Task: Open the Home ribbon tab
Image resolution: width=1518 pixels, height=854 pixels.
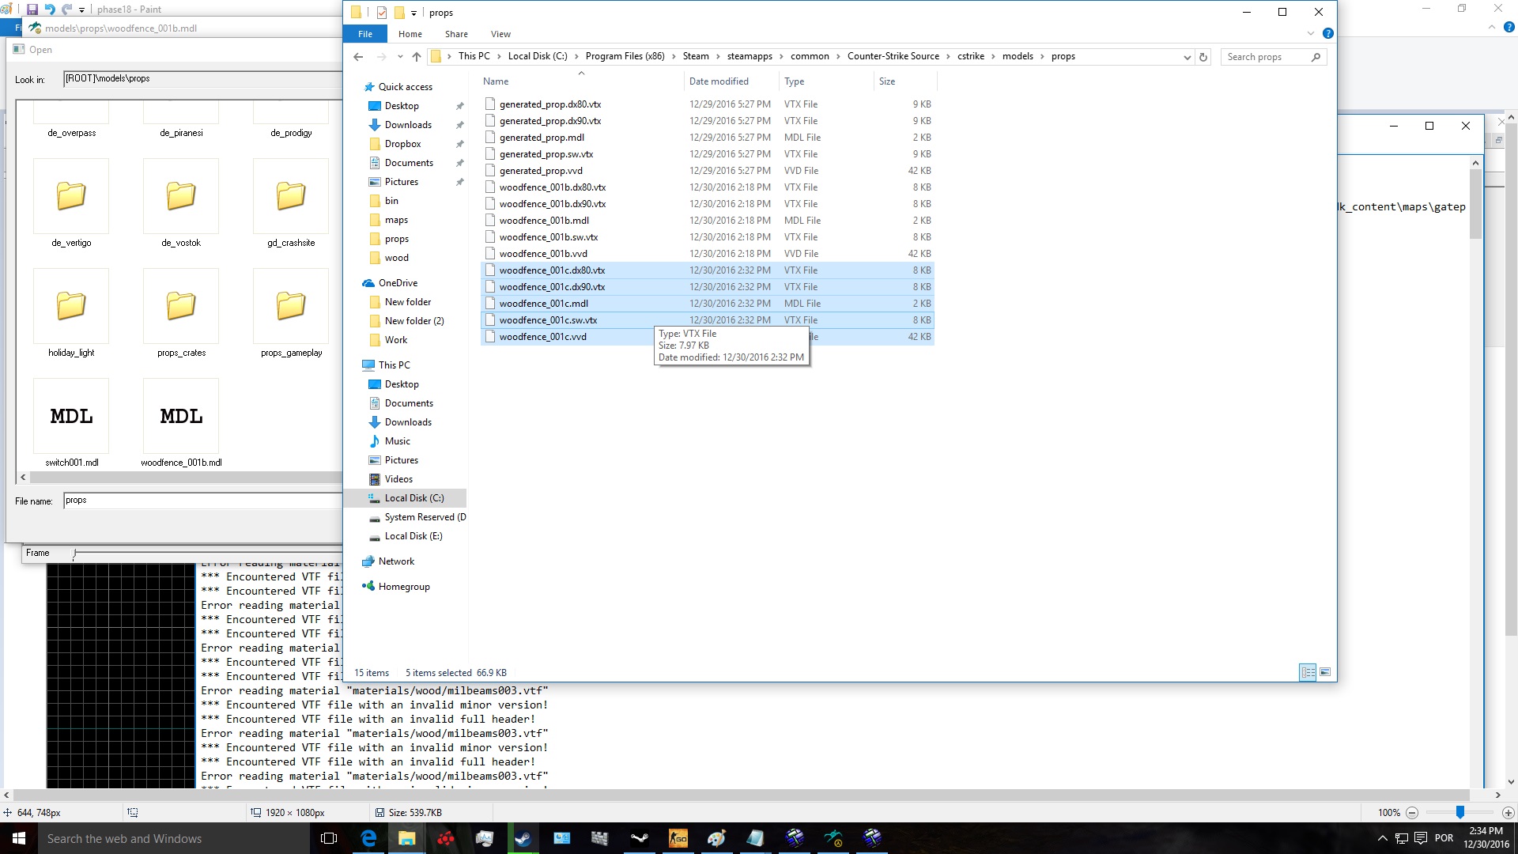Action: point(410,34)
